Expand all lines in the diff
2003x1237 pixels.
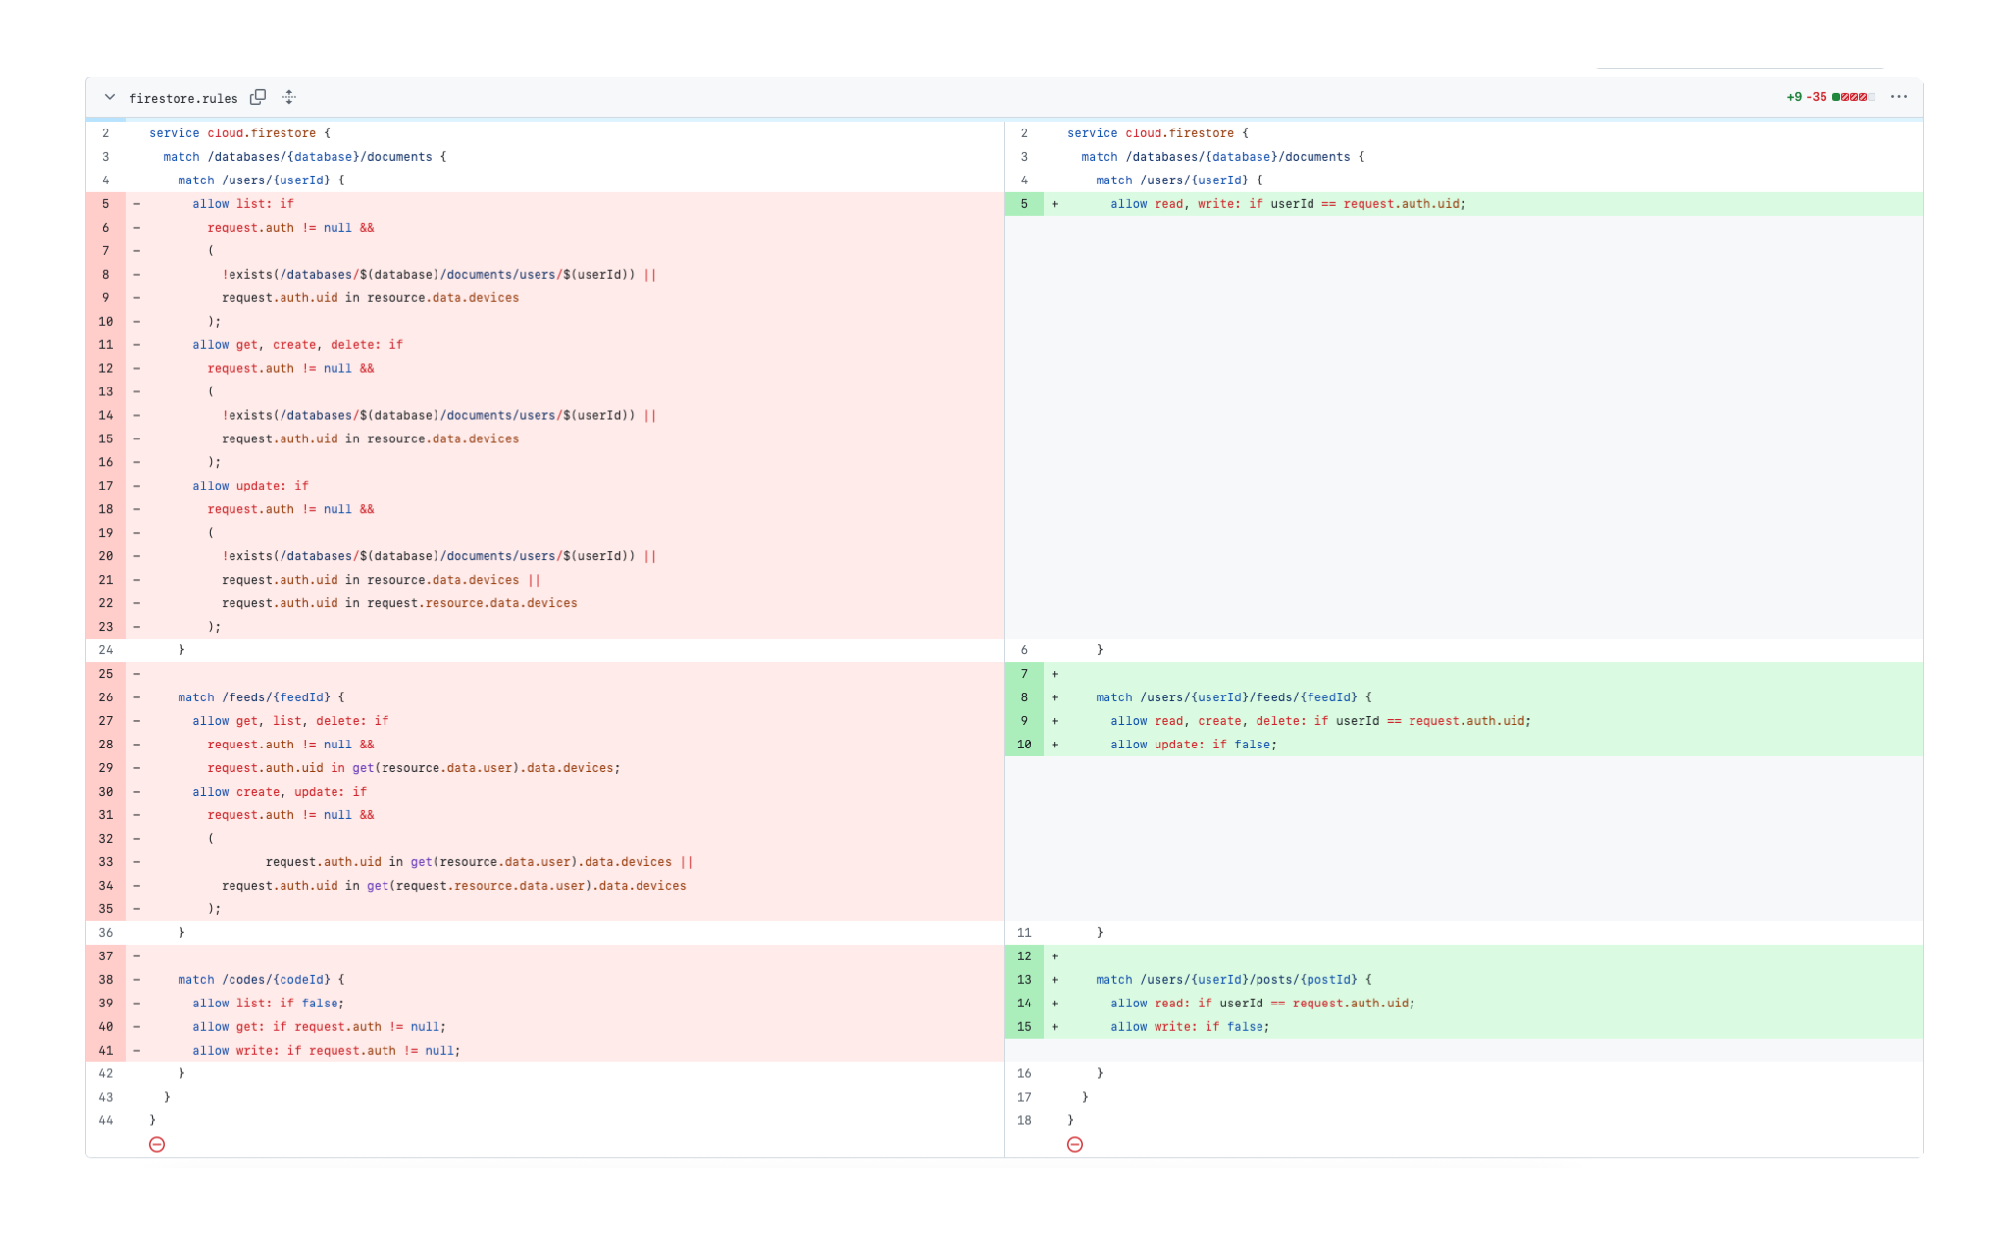click(289, 97)
